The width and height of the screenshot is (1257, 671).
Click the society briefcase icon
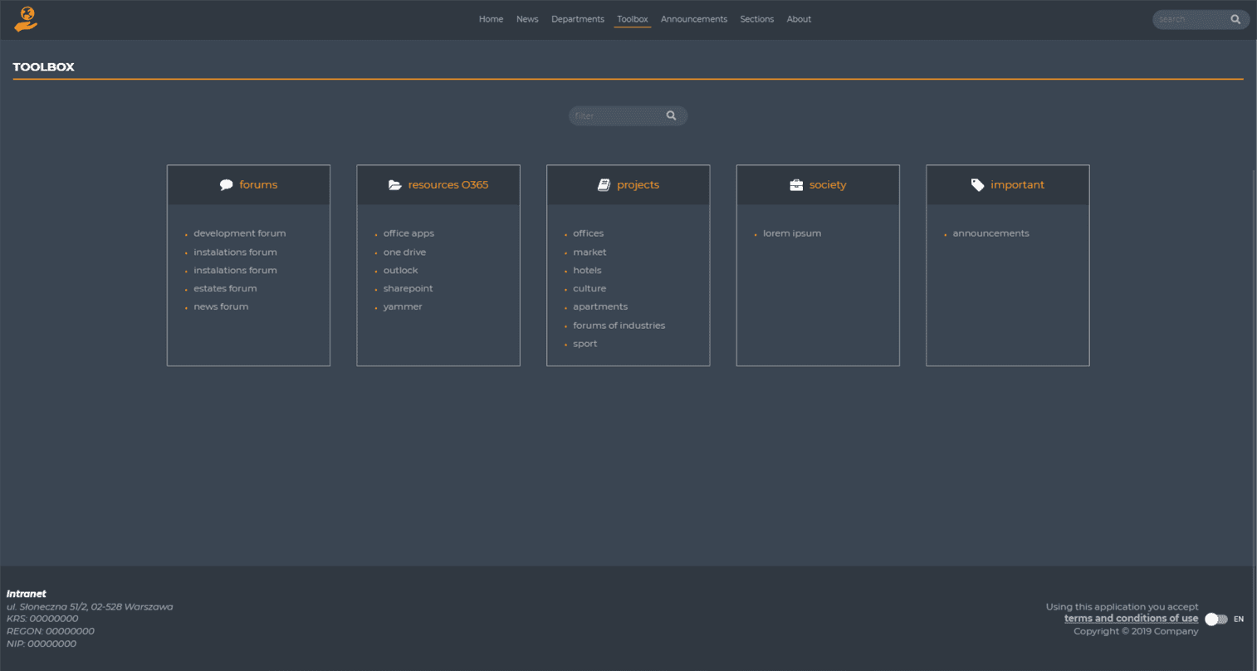(x=796, y=185)
